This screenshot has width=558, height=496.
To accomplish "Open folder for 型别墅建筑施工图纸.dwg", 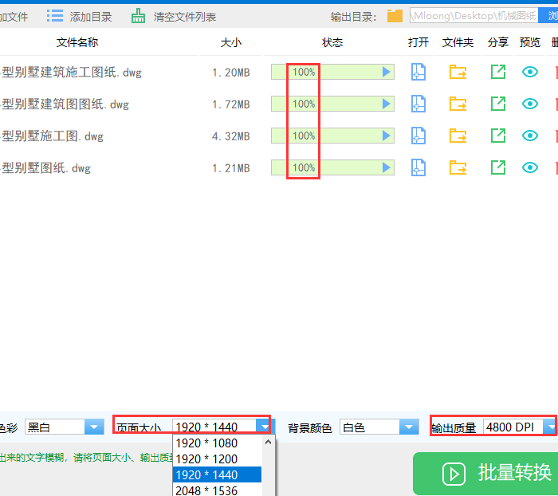I will (x=458, y=72).
